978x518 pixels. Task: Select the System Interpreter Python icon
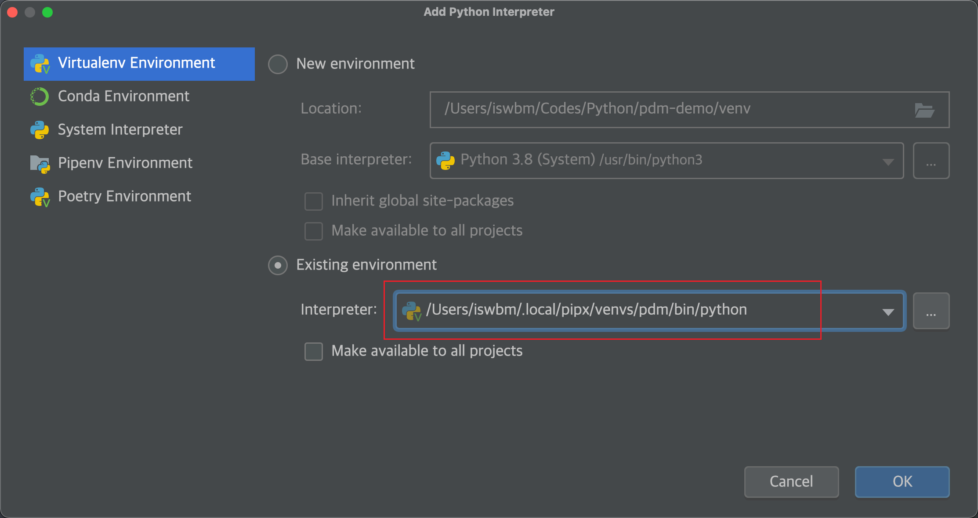(x=40, y=130)
